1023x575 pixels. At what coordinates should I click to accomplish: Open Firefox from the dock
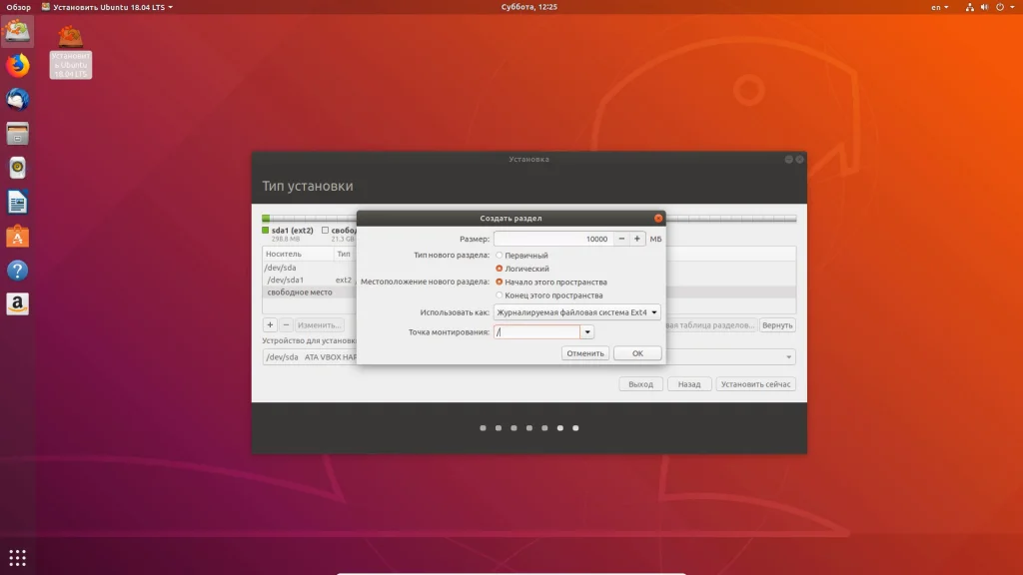click(x=17, y=66)
